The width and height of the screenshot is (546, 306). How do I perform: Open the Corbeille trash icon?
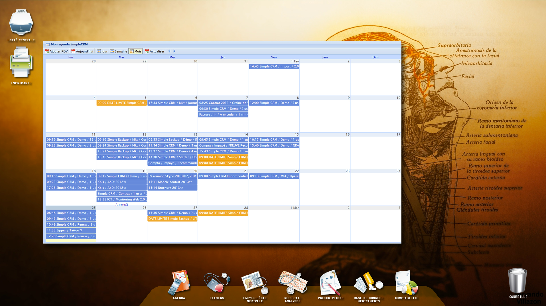[x=518, y=283]
